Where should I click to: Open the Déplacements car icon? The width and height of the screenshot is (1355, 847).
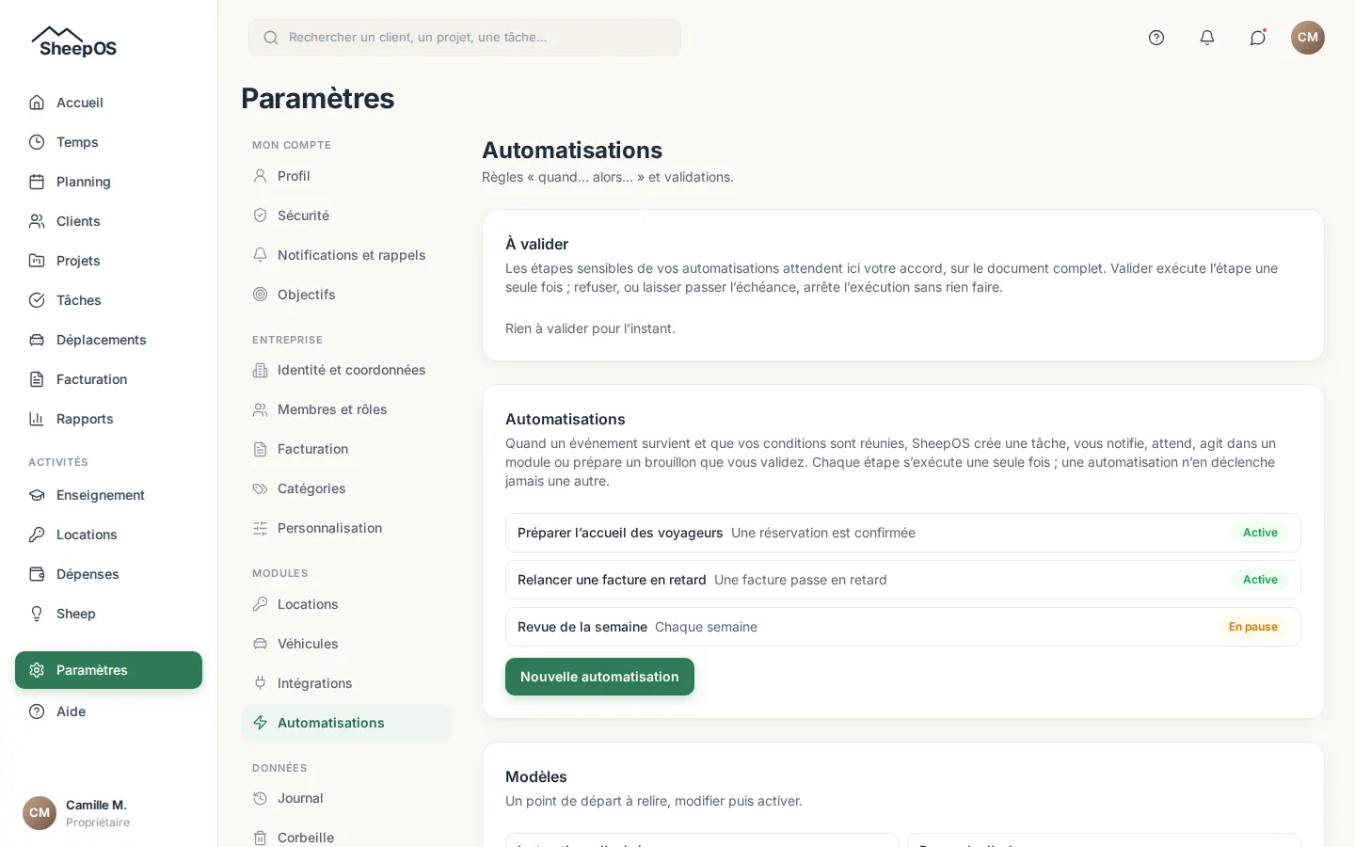click(37, 340)
